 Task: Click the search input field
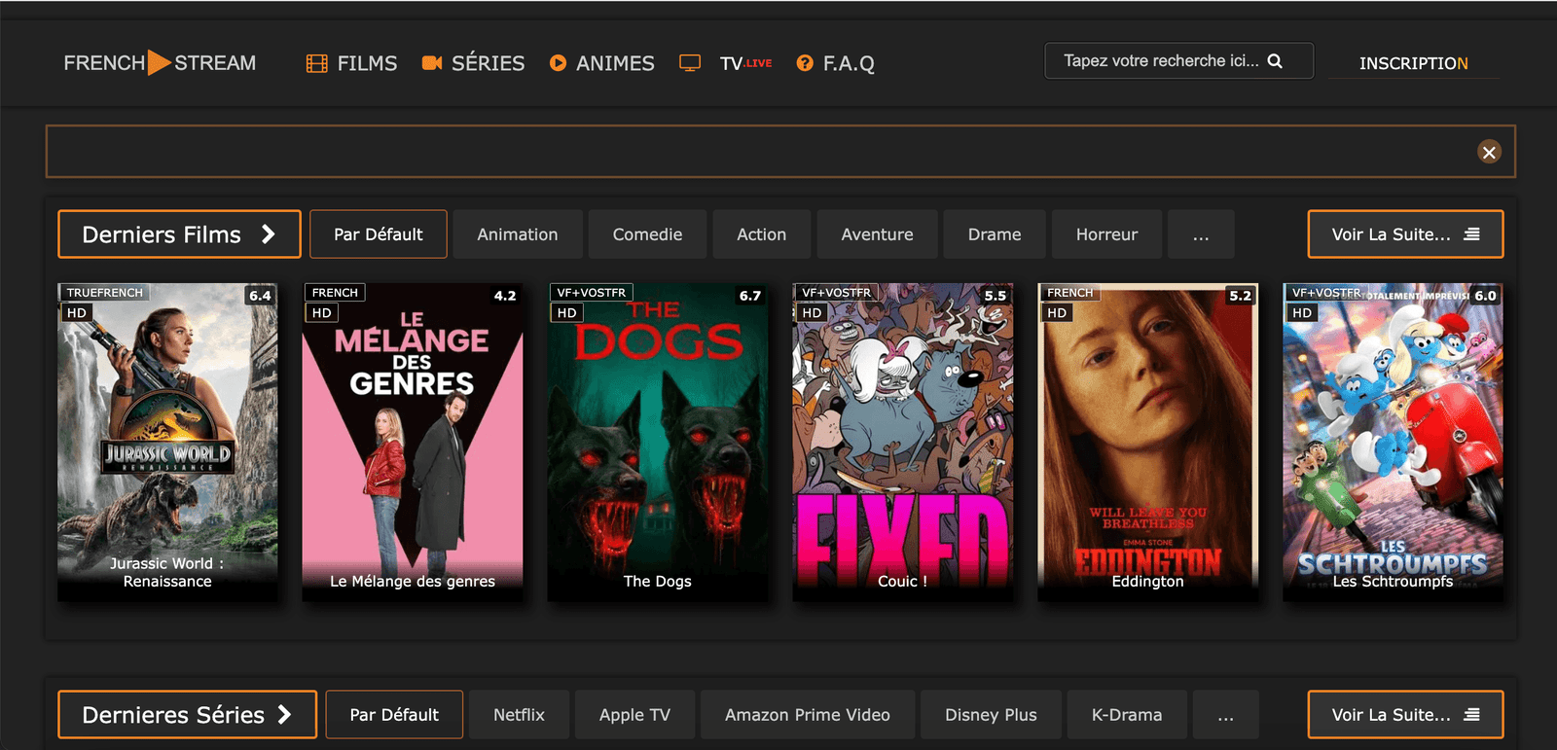[x=1158, y=61]
